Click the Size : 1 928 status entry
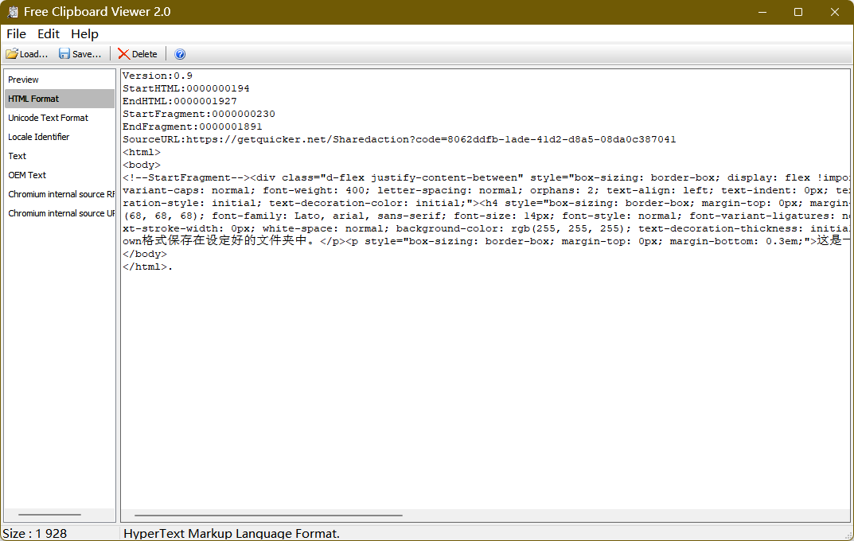Viewport: 854px width, 541px height. tap(35, 533)
